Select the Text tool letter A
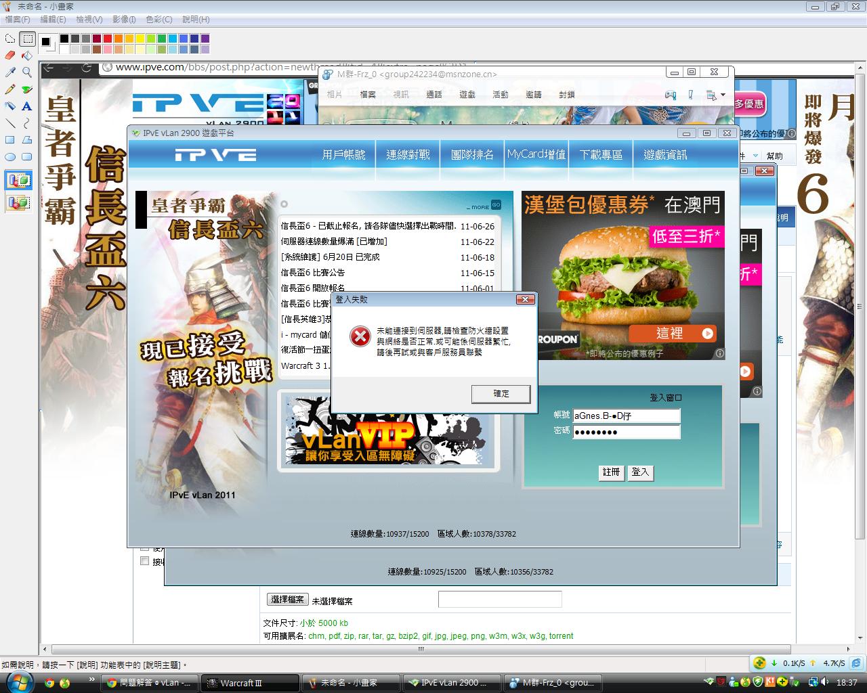 pyautogui.click(x=27, y=106)
